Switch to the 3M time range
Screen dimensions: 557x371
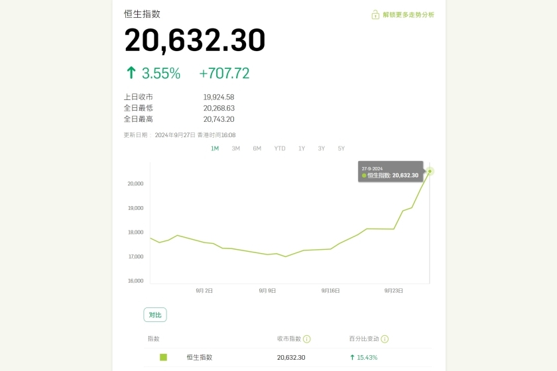coord(236,148)
